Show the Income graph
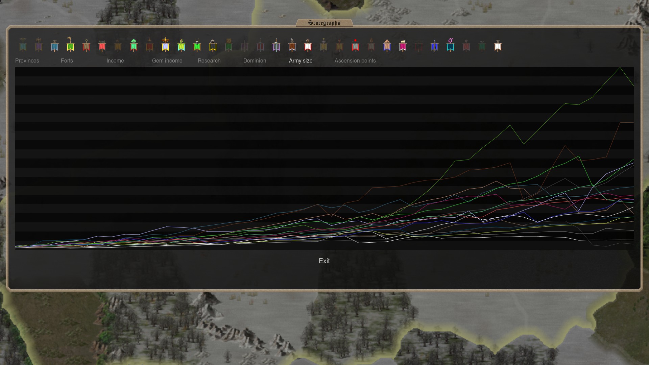The width and height of the screenshot is (649, 365). click(x=115, y=61)
